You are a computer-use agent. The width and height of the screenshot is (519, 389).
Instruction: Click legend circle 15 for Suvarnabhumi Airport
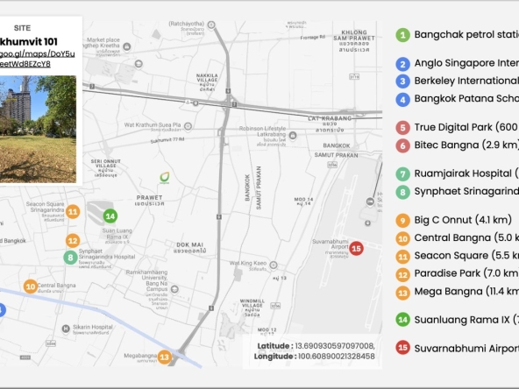(x=402, y=348)
